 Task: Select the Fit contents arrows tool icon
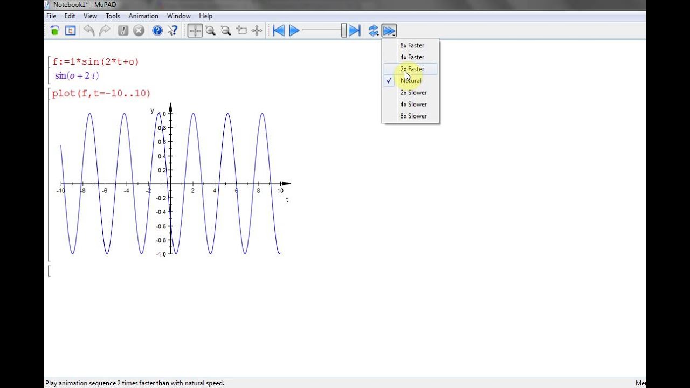[x=257, y=31]
